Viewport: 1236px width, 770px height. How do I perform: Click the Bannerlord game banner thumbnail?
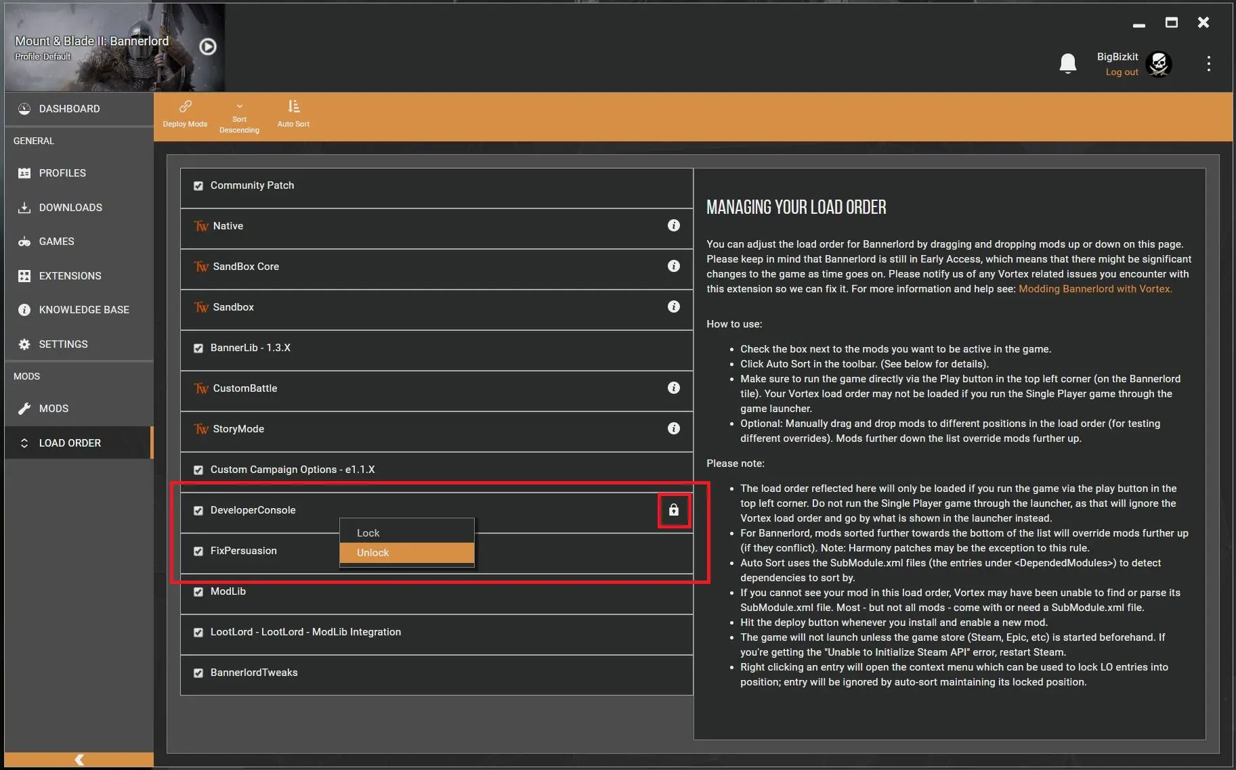click(x=114, y=47)
